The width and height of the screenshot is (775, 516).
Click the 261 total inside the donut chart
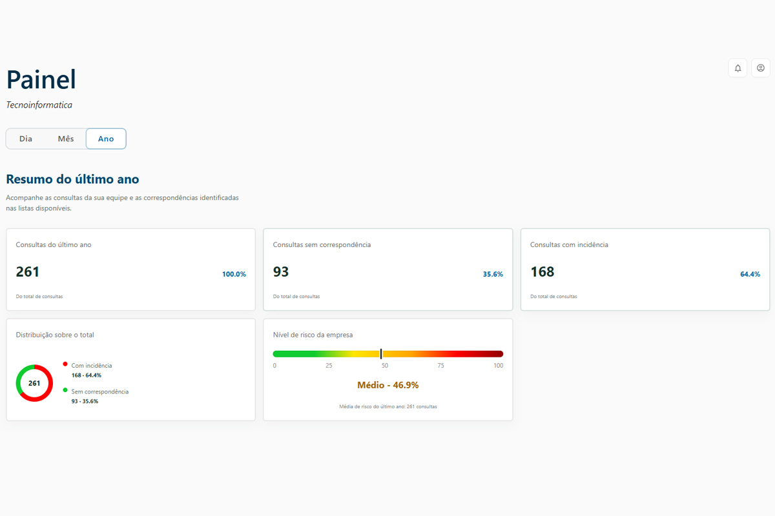pos(34,383)
